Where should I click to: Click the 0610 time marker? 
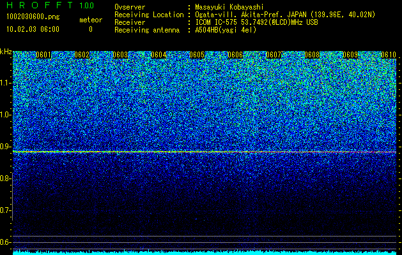pos(389,55)
